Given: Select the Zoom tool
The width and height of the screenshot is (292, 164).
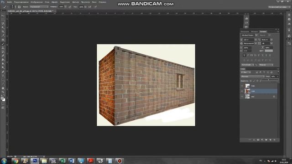Looking at the screenshot, I should point(3,92).
